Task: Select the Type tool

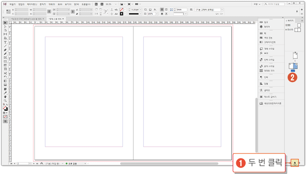Action: (5, 42)
